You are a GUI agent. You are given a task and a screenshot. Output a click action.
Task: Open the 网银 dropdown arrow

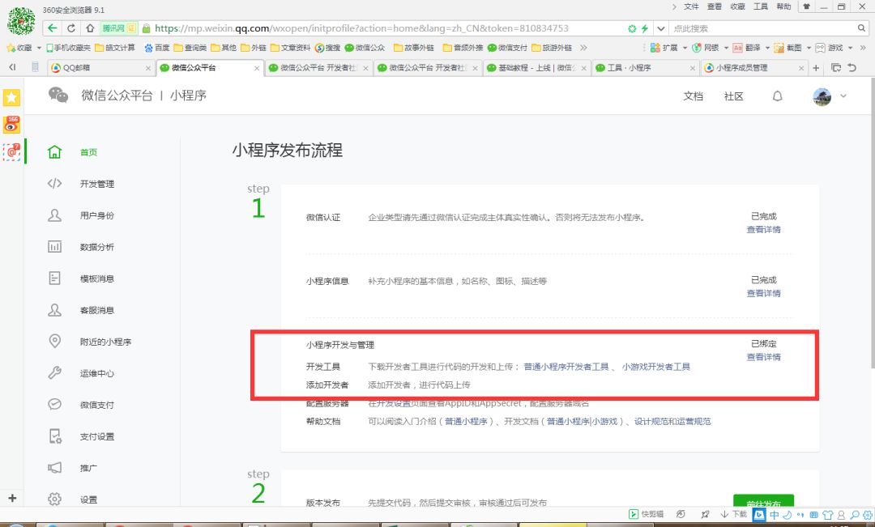coord(726,48)
